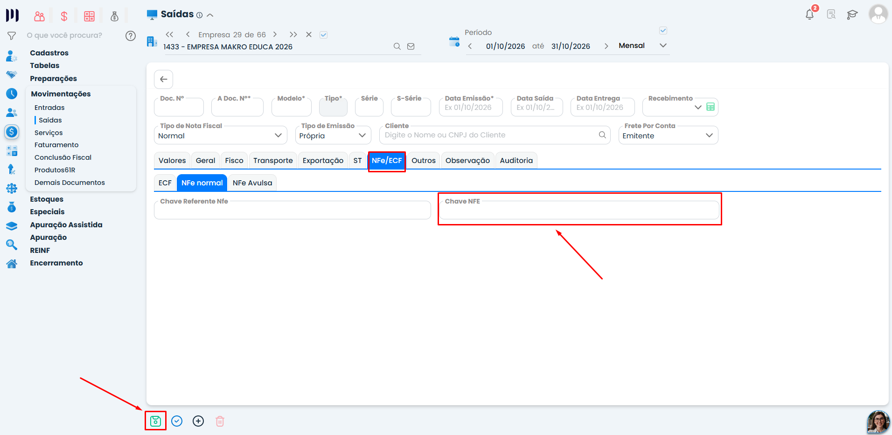
Task: Select the ECF sub-tab
Action: click(x=165, y=183)
